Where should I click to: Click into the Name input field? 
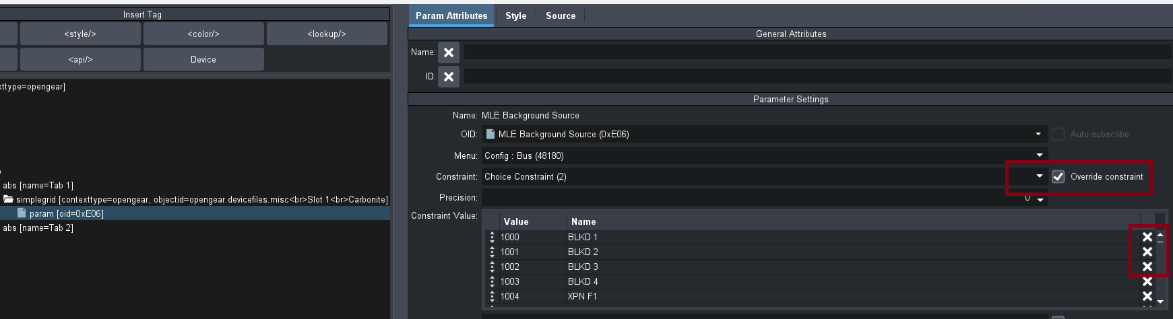(815, 52)
